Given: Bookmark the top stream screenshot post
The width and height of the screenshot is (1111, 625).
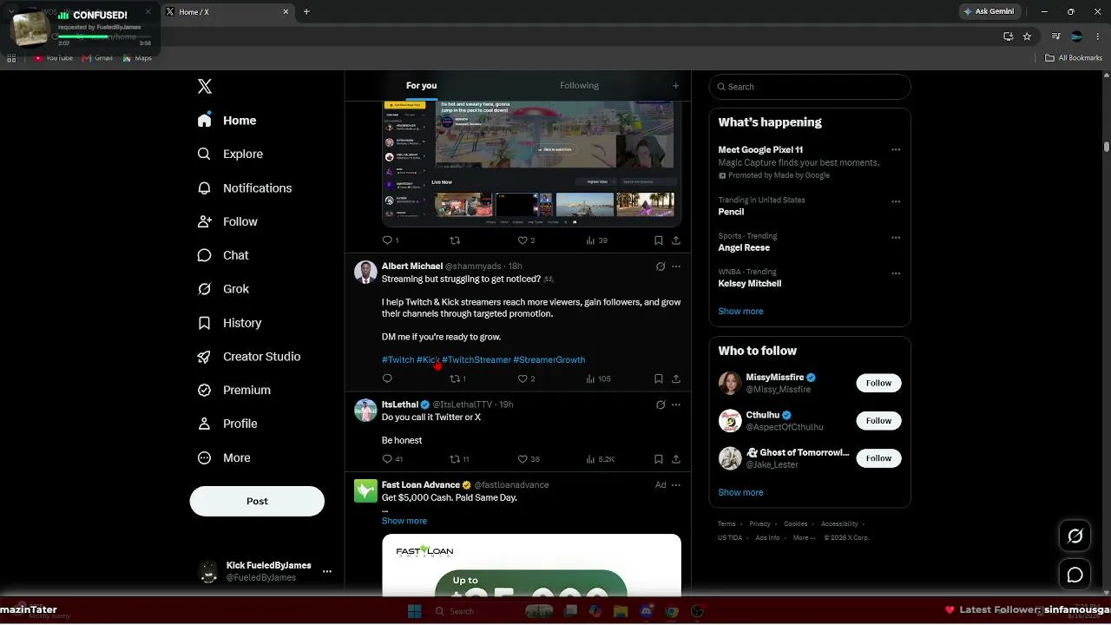Looking at the screenshot, I should (x=658, y=240).
